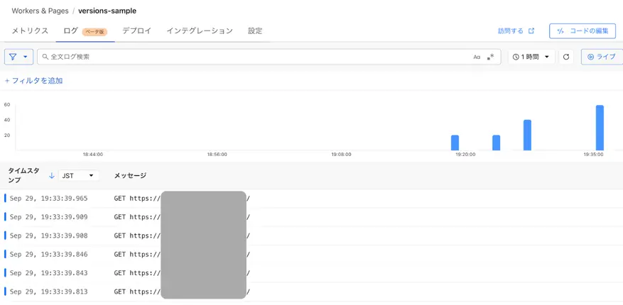Screen dimensions: 623x305
Task: Click the タイムスタンプ column header
Action: pos(24,175)
